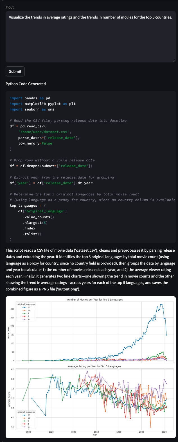
Task: Click the Year axis label below the rating chart
Action: (x=95, y=434)
